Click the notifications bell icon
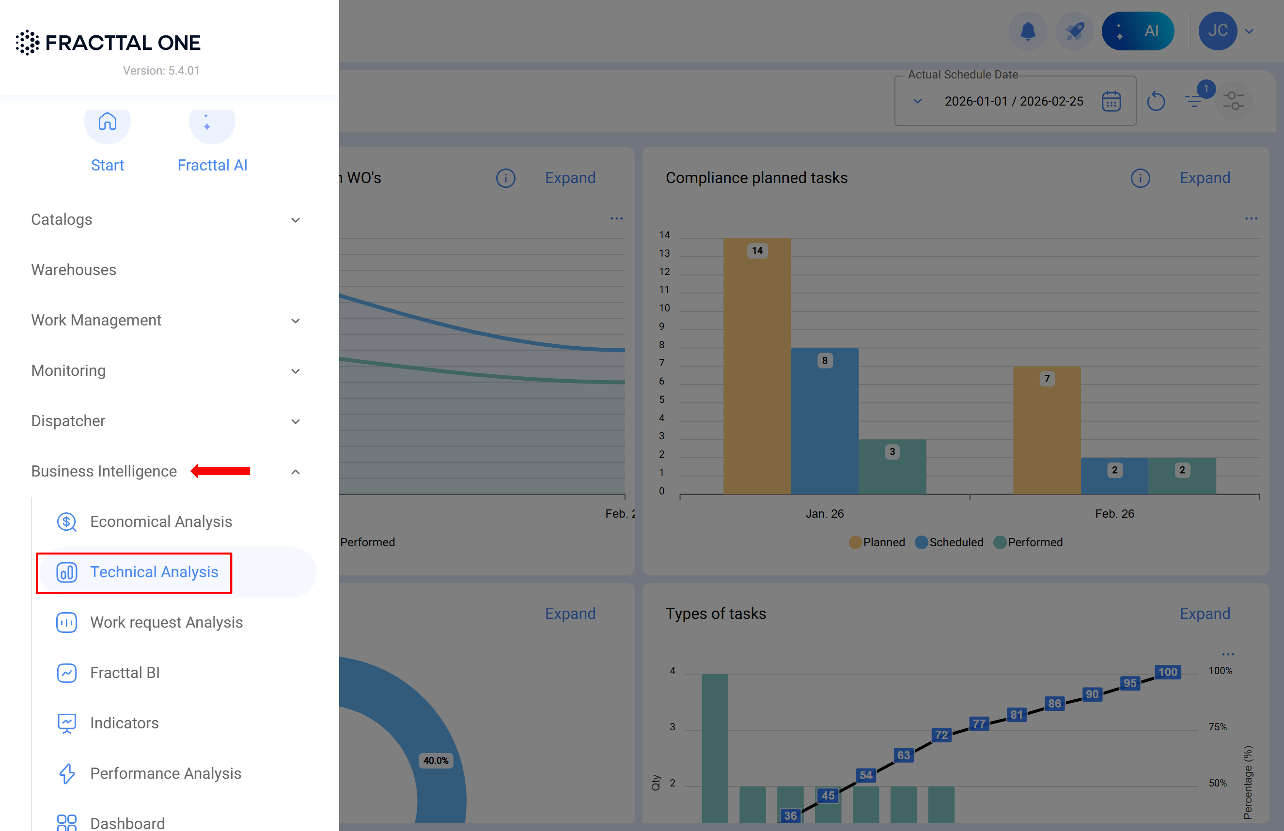 (1028, 31)
